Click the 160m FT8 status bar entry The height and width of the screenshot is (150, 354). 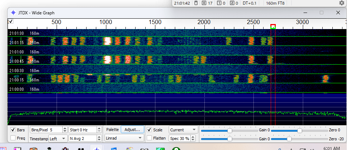(275, 3)
